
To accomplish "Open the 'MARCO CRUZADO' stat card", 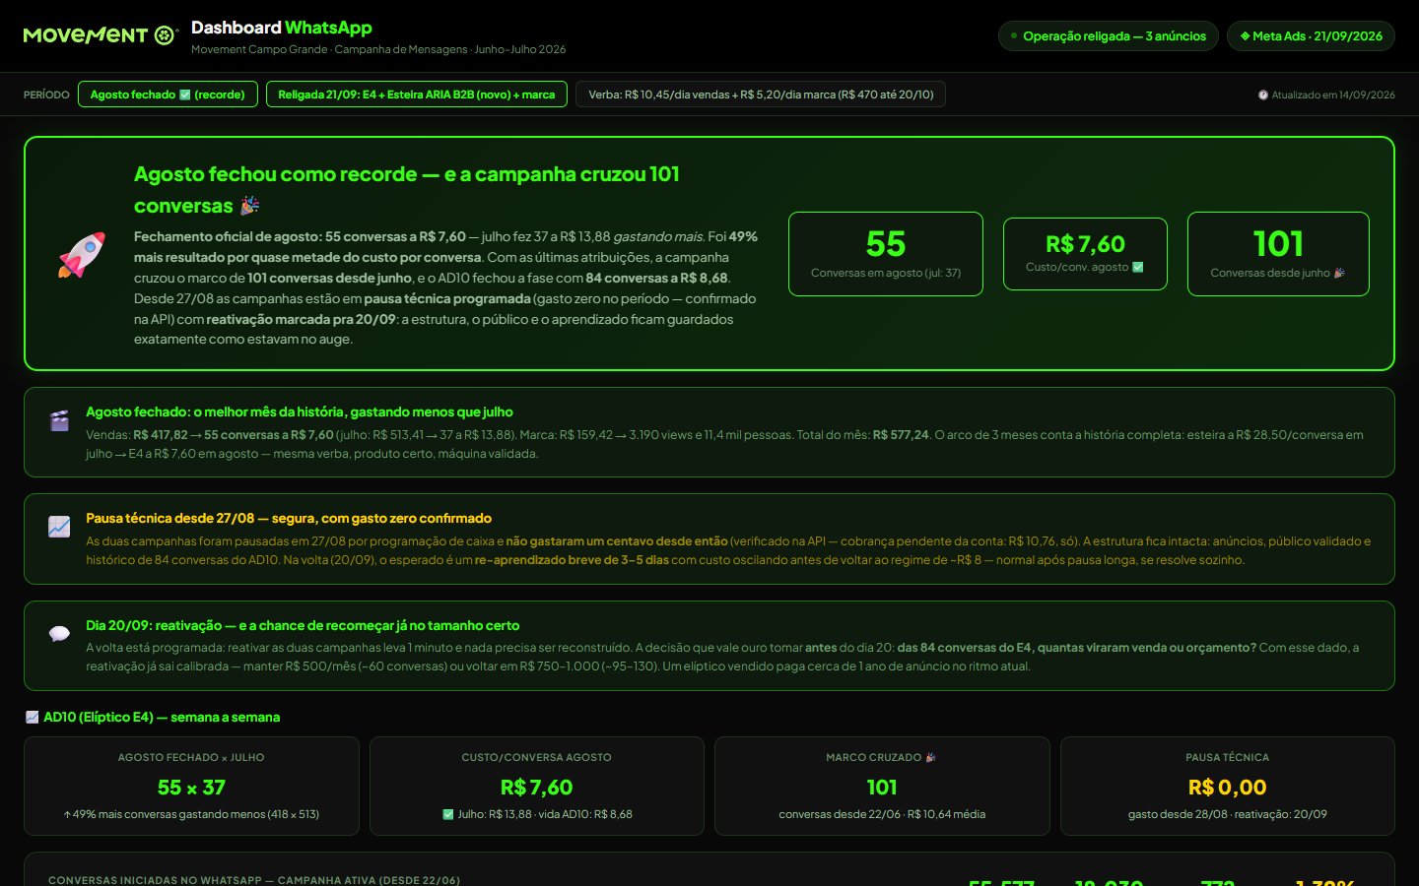I will pyautogui.click(x=882, y=787).
